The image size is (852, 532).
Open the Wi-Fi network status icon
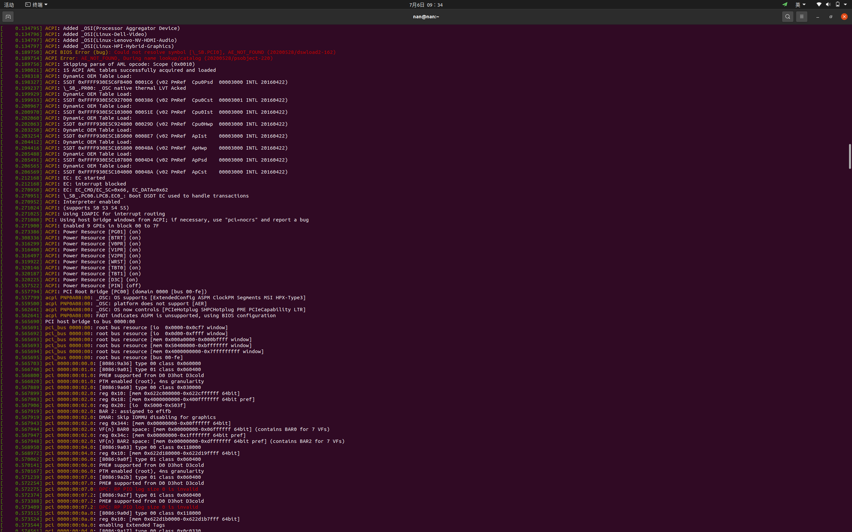pyautogui.click(x=819, y=5)
